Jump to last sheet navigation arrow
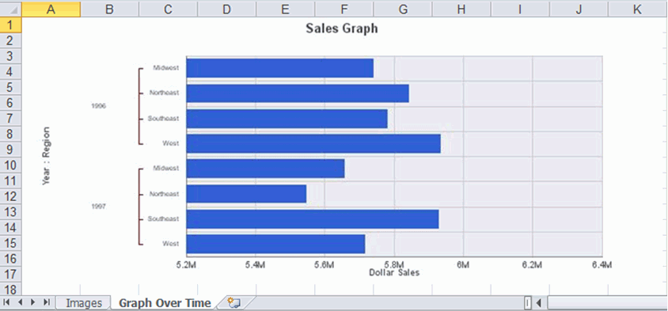Viewport: 668px width, 311px height. pos(47,302)
